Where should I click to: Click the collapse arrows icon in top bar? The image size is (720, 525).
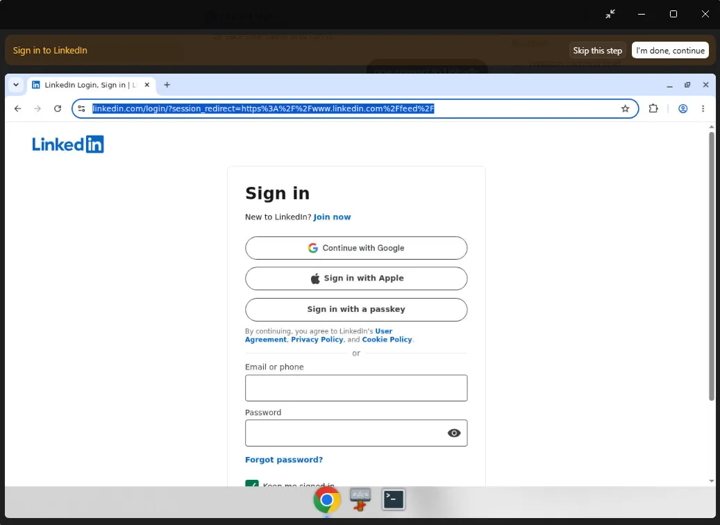click(x=610, y=15)
